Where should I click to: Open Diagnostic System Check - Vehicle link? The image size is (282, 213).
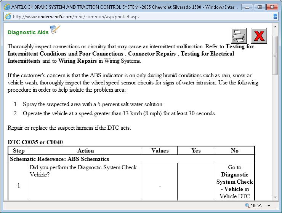(x=235, y=182)
